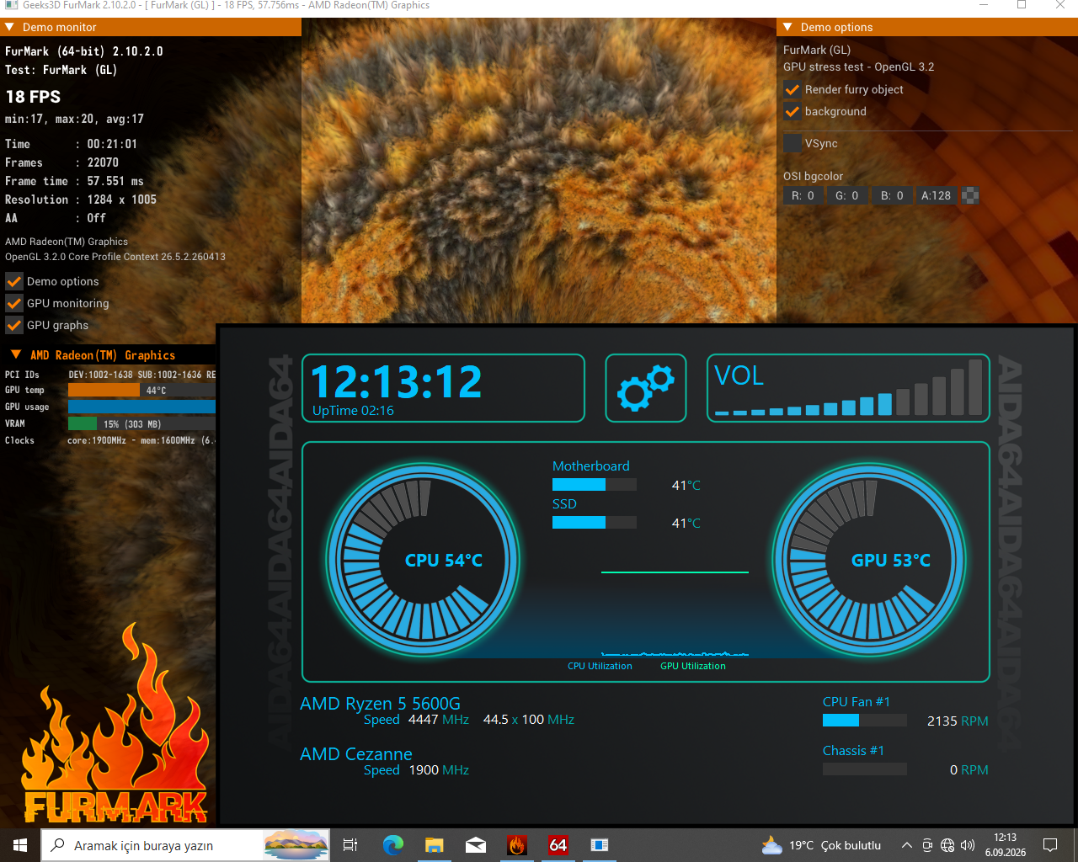Open the Mail app in taskbar
Screen dimensions: 1078x862
[x=476, y=845]
